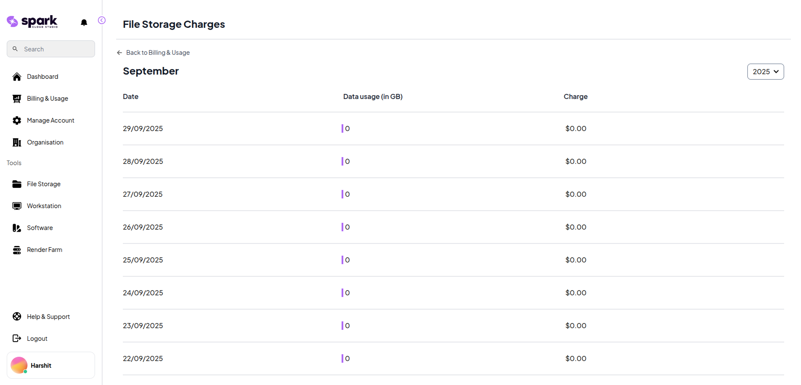Select Logout from the sidebar
This screenshot has width=801, height=385.
tap(37, 339)
